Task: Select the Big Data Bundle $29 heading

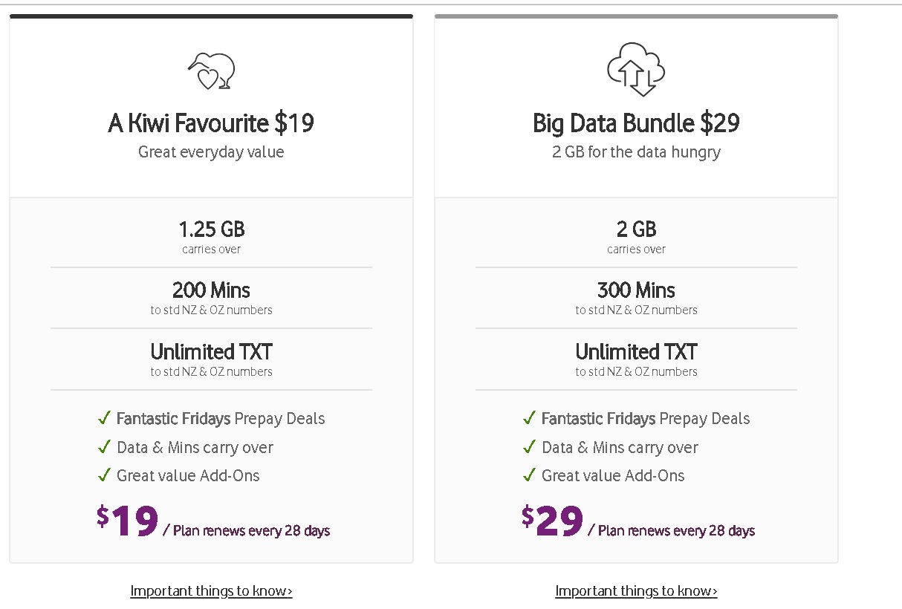Action: [636, 123]
